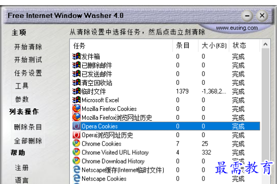This screenshot has height=184, width=277.
Task: Click the Chrome Cookies size 25
Action: pyautogui.click(x=205, y=144)
